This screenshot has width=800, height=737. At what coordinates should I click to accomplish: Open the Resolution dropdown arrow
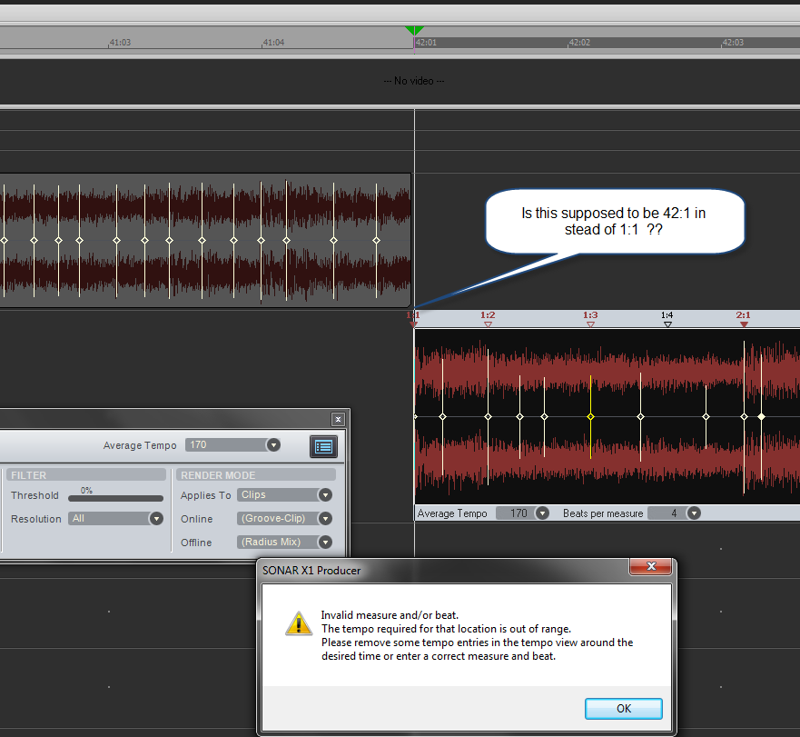pyautogui.click(x=156, y=519)
